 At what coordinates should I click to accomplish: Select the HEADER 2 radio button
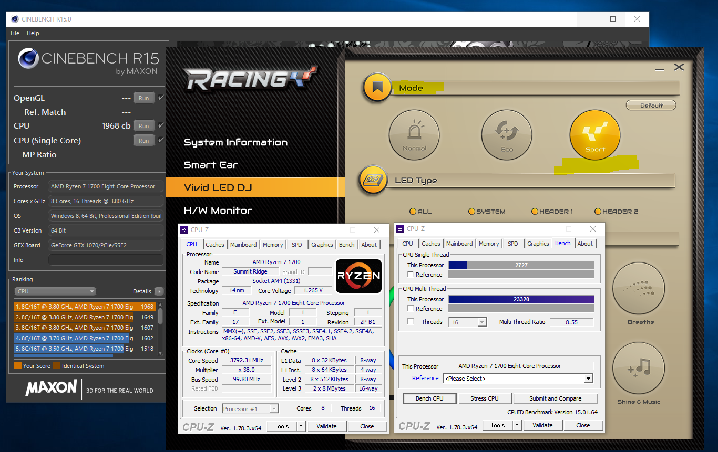tap(598, 212)
